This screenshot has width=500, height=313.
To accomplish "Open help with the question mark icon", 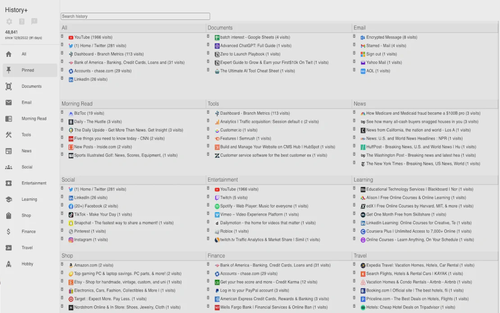I will (x=22, y=21).
